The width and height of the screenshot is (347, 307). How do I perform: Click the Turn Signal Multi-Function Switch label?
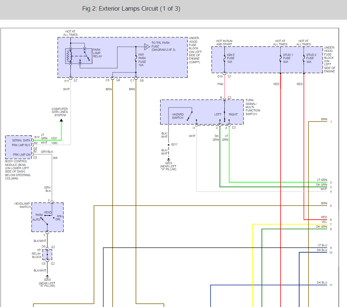[x=253, y=107]
